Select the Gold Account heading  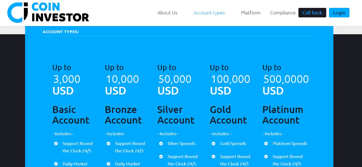tap(228, 115)
